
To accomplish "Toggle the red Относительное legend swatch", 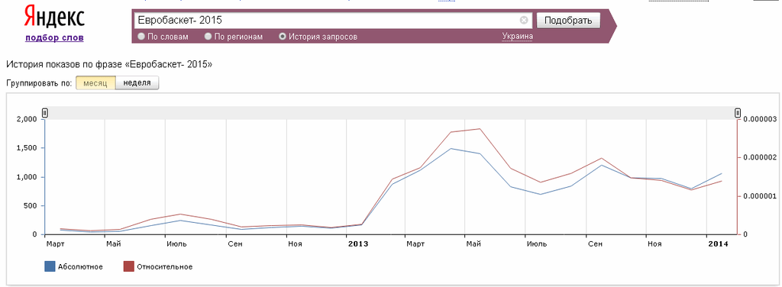I will (x=128, y=266).
